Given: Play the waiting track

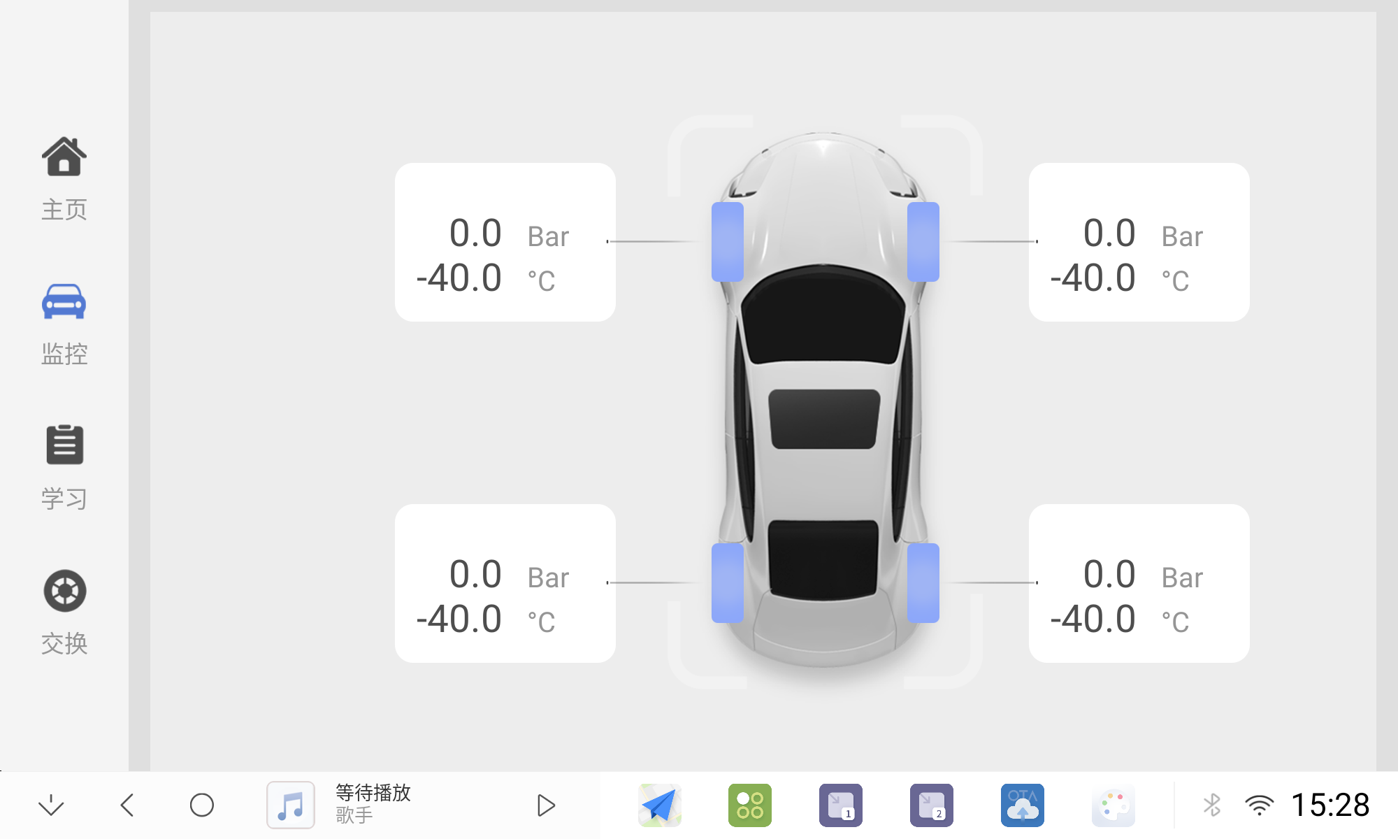Looking at the screenshot, I should (546, 805).
